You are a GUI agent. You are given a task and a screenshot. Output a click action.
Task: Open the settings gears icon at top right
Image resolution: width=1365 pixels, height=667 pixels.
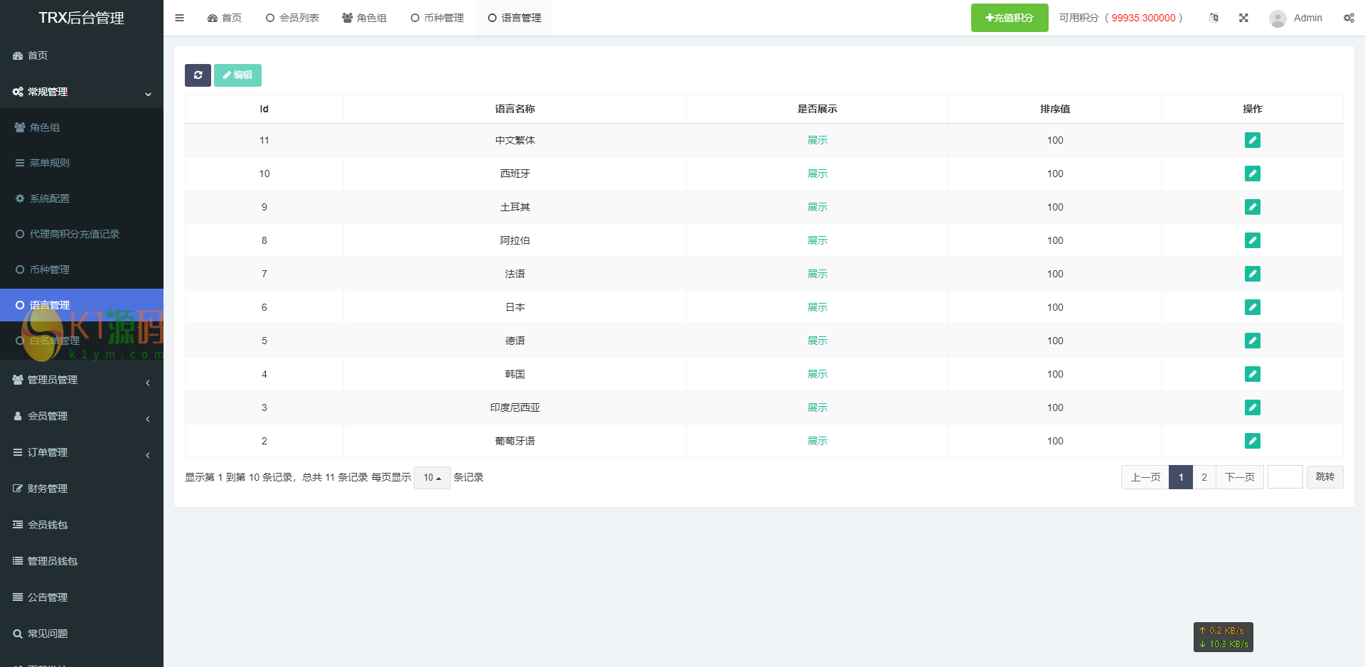coord(1349,18)
